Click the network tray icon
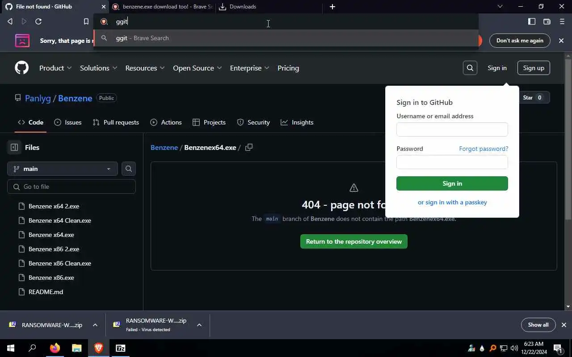 (504, 348)
